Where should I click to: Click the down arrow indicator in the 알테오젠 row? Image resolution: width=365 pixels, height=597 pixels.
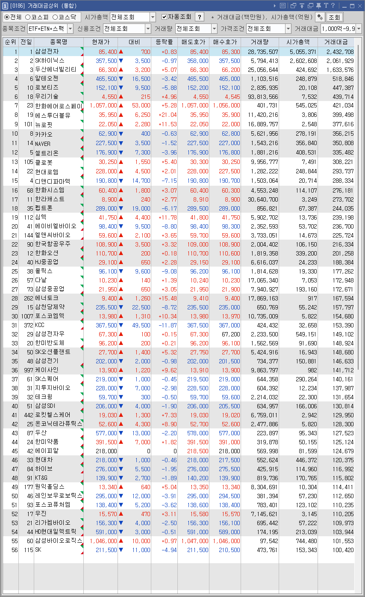(121, 78)
